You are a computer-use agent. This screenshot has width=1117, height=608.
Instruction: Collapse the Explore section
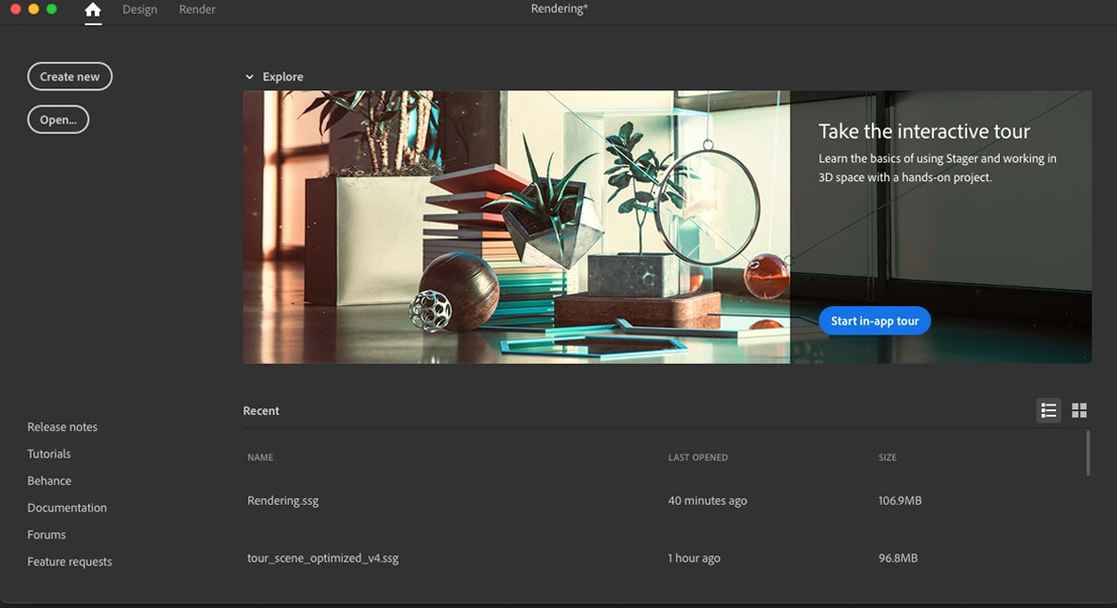(250, 76)
